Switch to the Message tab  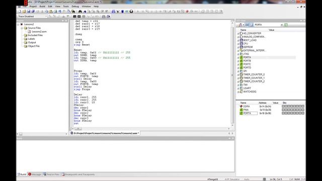(35, 174)
